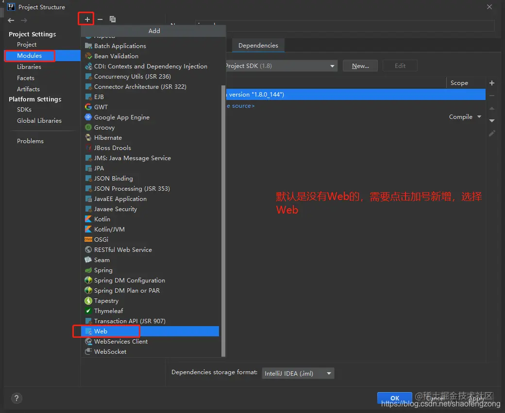Click the Scope column header
Image resolution: width=505 pixels, height=413 pixels.
(459, 83)
